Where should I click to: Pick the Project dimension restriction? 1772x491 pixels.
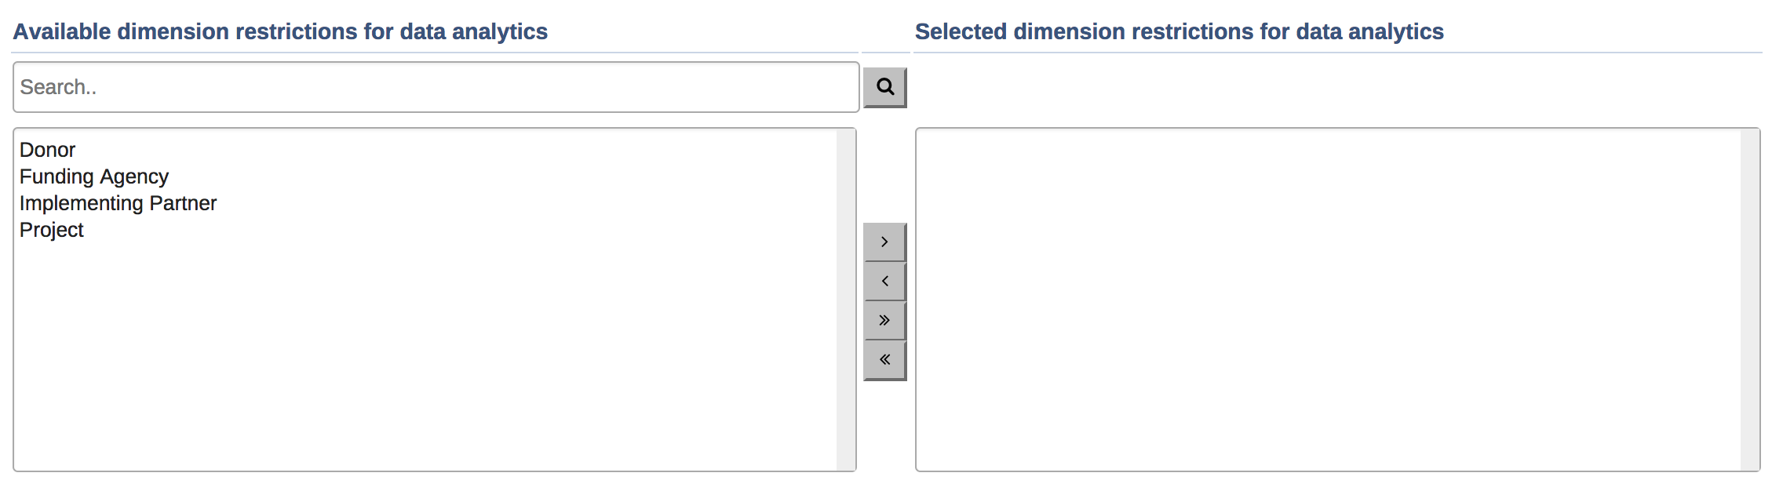coord(52,230)
